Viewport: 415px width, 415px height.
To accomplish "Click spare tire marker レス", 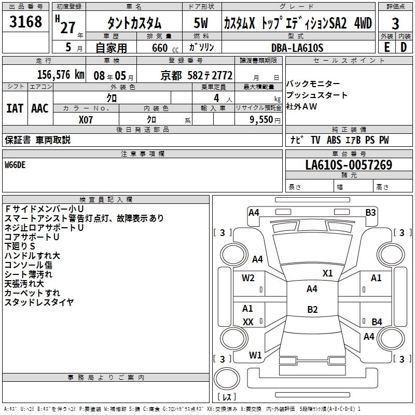I will click(227, 397).
